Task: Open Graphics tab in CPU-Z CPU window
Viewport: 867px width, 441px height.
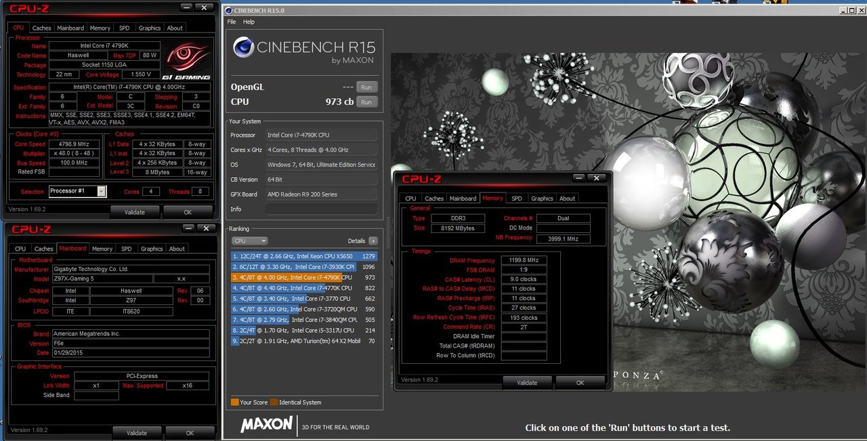Action: coord(149,28)
